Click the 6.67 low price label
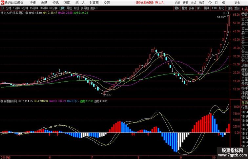 click(x=109, y=95)
